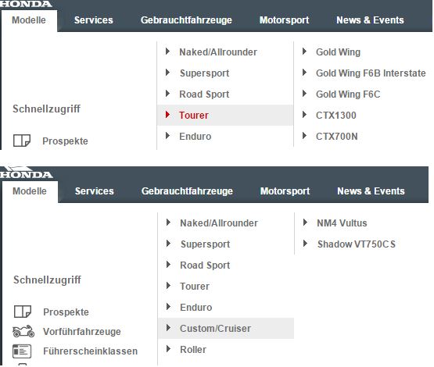Viewport: 434px width, 367px height.
Task: Click the arrow before Custom/Cruiser
Action: (168, 328)
